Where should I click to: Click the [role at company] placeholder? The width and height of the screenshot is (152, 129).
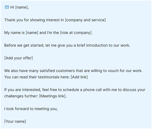pos(76,33)
